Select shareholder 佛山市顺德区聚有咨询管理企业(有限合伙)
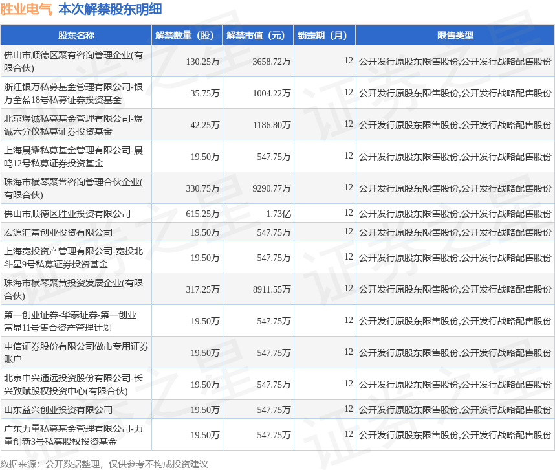The image size is (555, 470). click(x=73, y=62)
